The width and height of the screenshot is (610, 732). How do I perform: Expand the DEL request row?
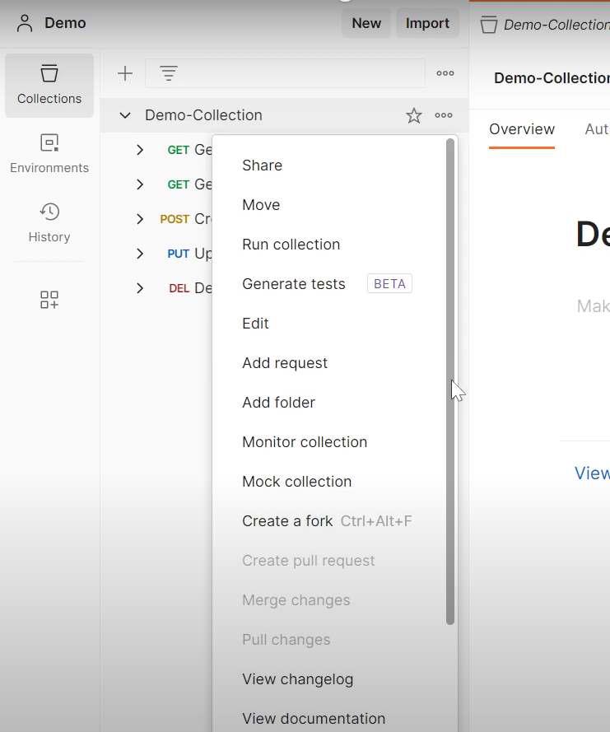coord(140,288)
